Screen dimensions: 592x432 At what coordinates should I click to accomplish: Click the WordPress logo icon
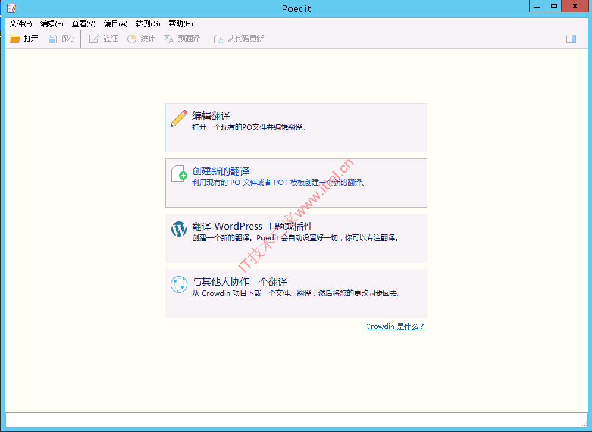click(x=179, y=229)
